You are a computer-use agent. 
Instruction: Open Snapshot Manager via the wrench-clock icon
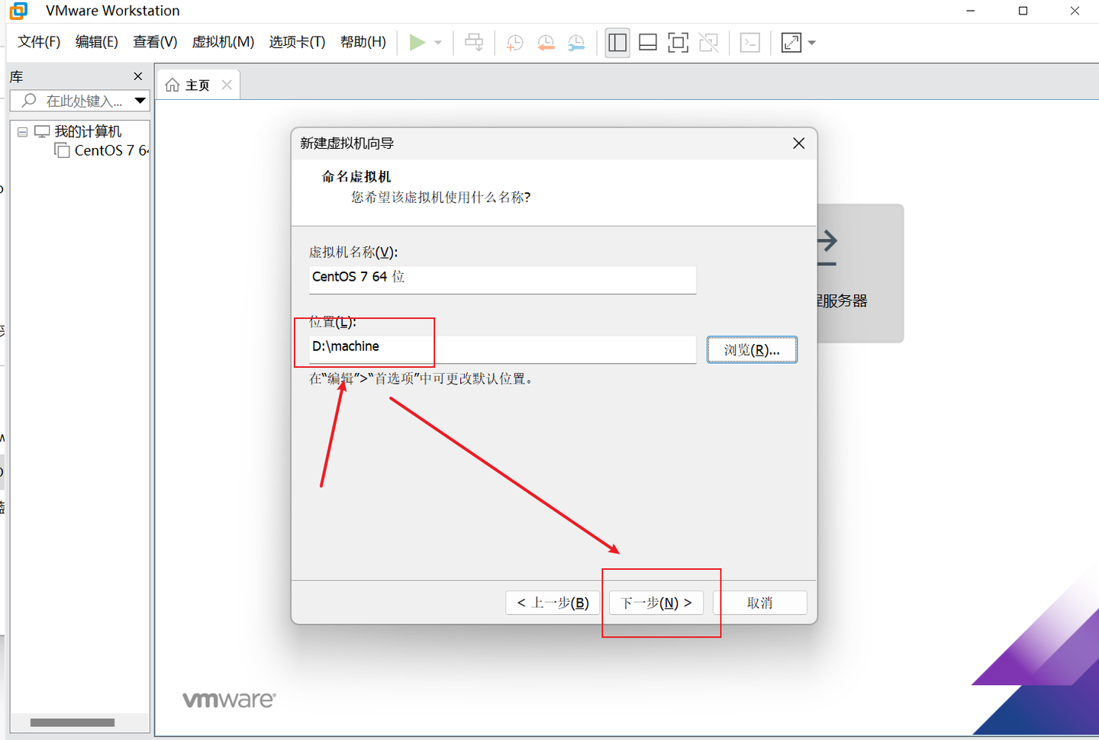(x=576, y=42)
